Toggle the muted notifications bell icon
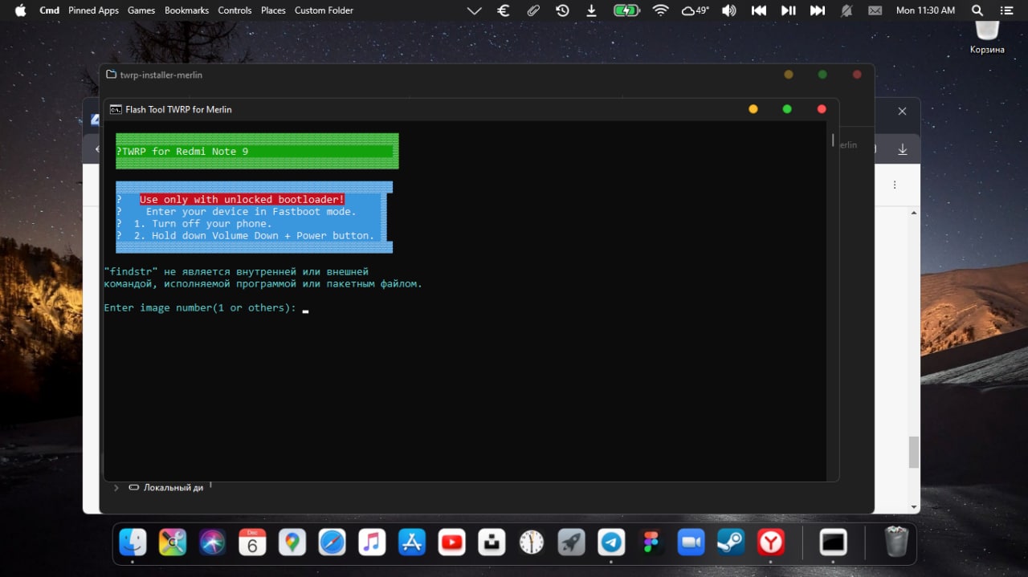Image resolution: width=1028 pixels, height=577 pixels. (846, 10)
